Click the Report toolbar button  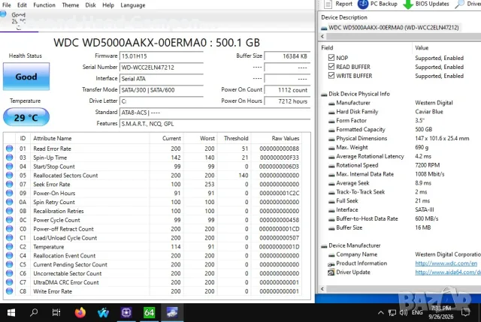coord(338,4)
